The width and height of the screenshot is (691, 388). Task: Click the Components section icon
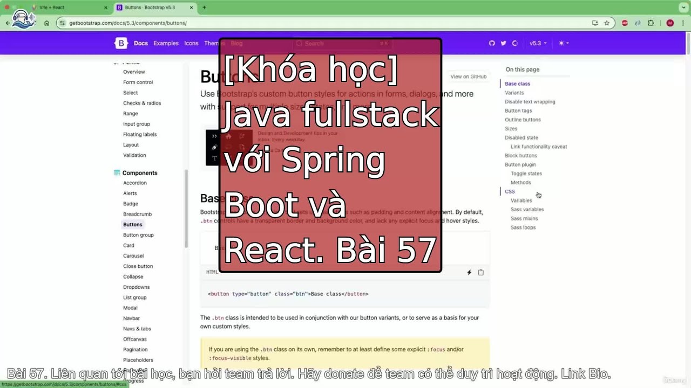coord(117,173)
